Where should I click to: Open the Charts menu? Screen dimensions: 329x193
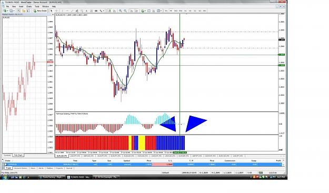29,6
